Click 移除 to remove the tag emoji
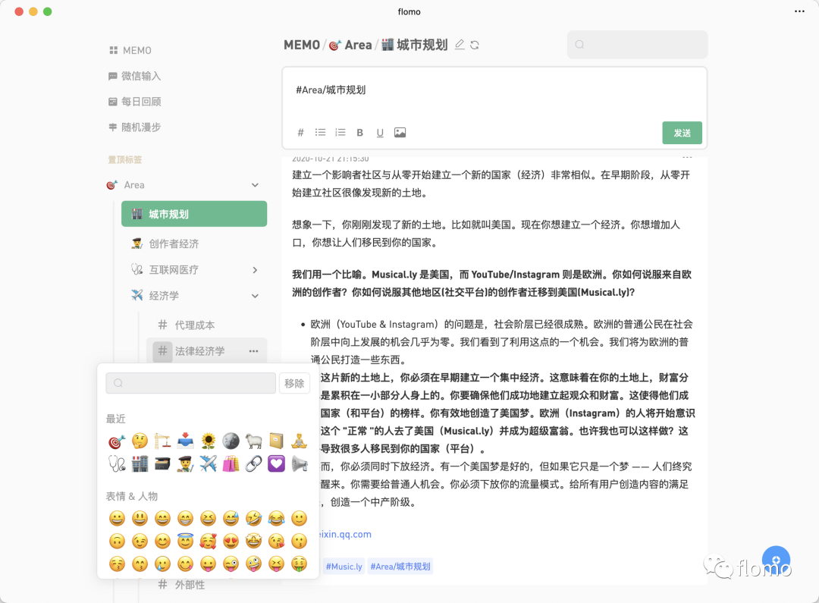819x603 pixels. (294, 383)
